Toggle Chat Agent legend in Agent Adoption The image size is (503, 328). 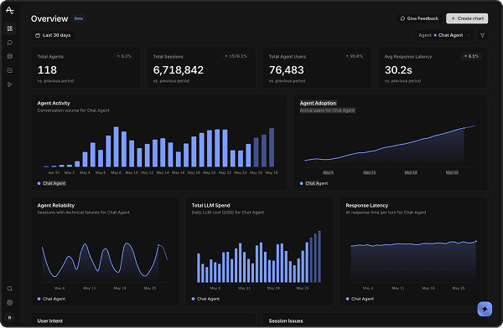[314, 183]
